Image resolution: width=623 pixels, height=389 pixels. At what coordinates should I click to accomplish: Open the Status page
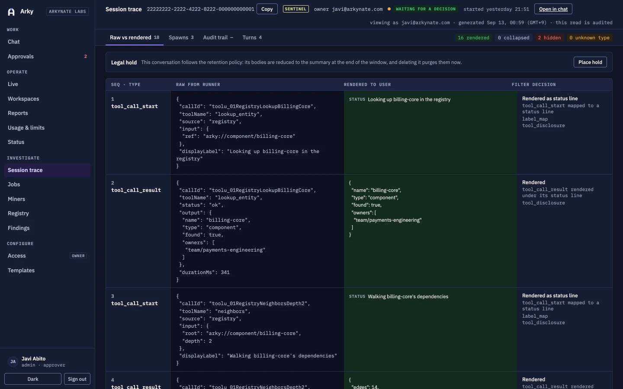click(47, 142)
